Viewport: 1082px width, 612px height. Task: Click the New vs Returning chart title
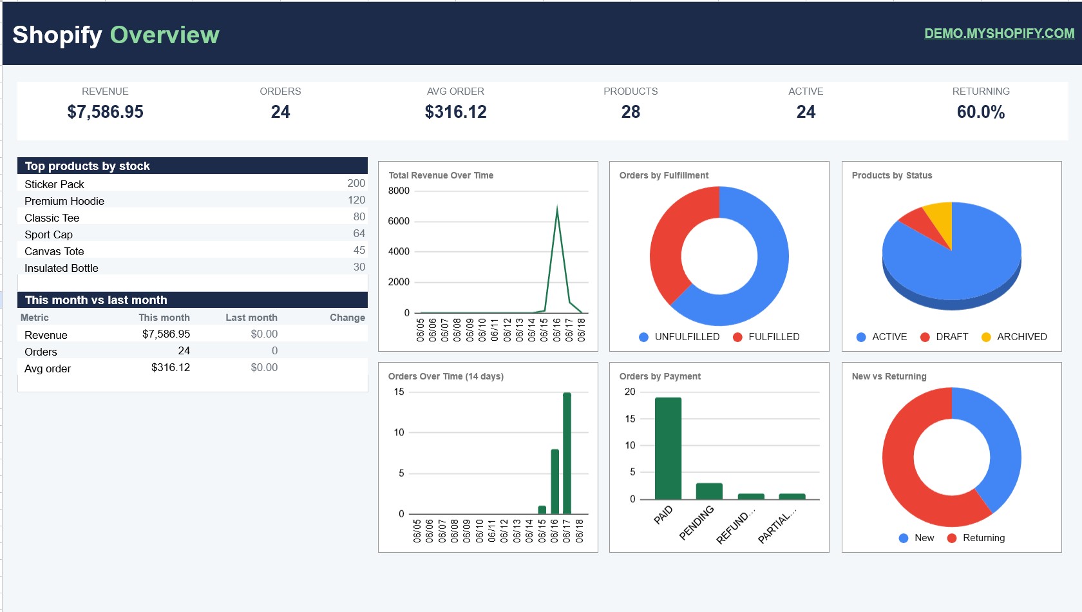[x=889, y=376]
